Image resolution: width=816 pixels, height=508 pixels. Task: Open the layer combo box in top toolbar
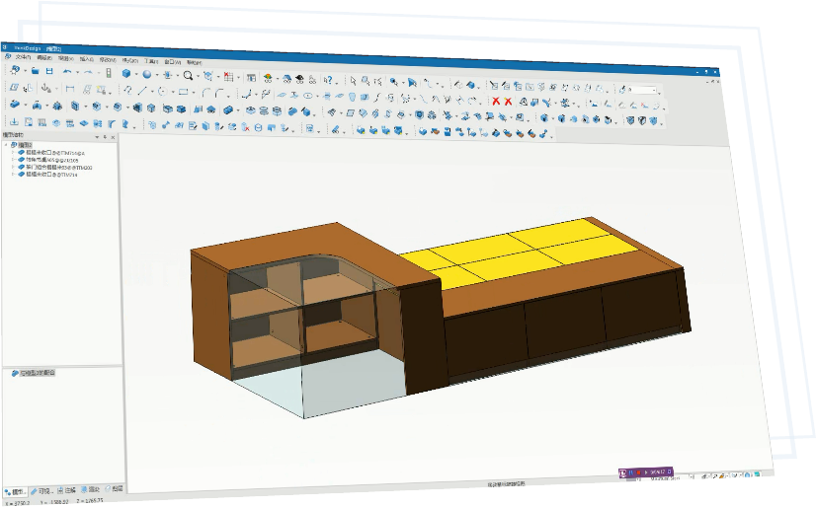click(x=647, y=91)
